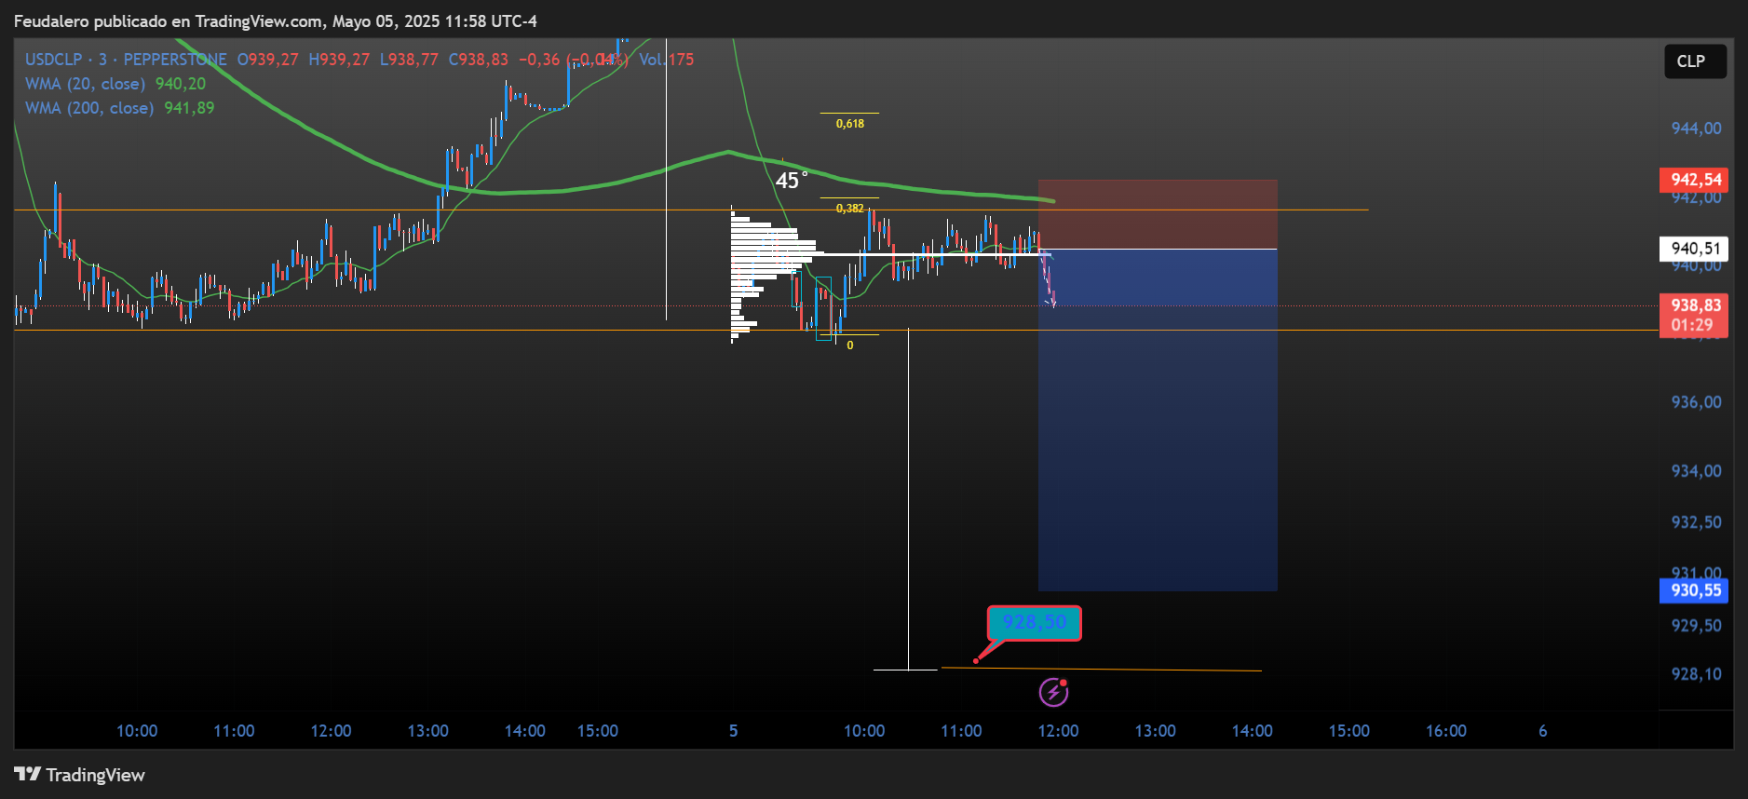This screenshot has height=799, width=1748.
Task: Click the Feudalero publication header text
Action: pos(276,20)
